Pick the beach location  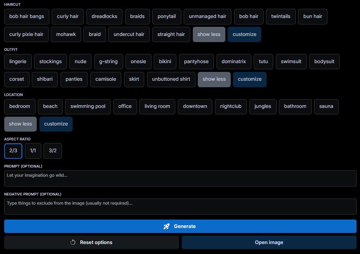[x=50, y=107]
